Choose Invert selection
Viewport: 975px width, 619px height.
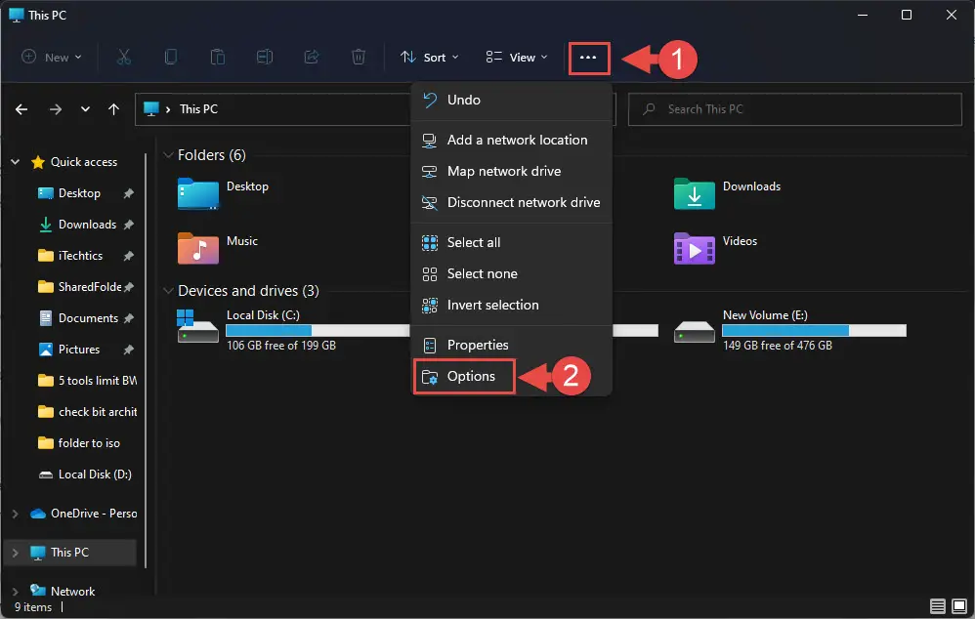tap(511, 306)
